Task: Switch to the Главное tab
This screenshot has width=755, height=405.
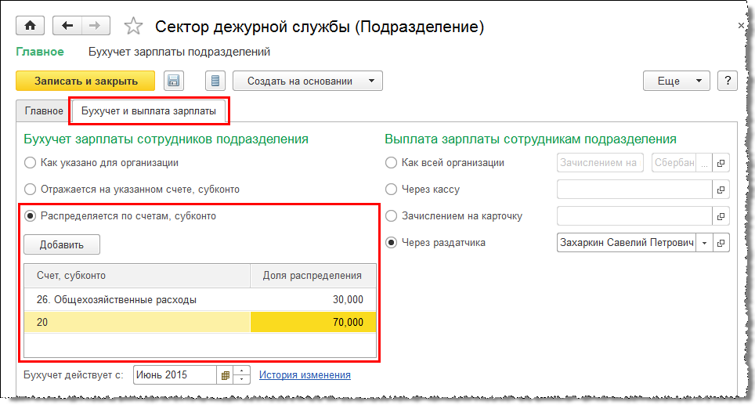Action: 43,111
